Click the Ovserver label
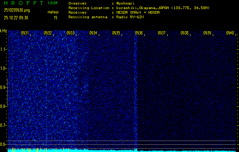Image resolution: width=239 pixels, height=152 pixels. pos(78,3)
